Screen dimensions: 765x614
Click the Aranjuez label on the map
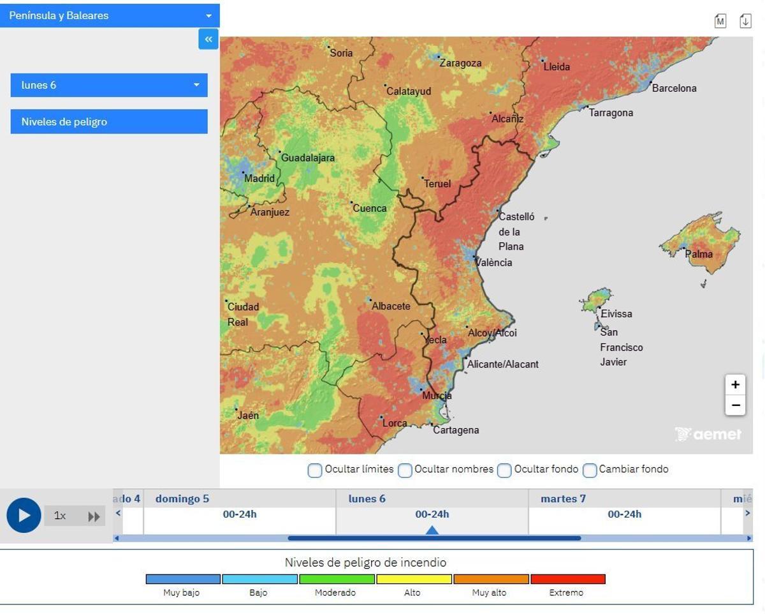point(270,212)
